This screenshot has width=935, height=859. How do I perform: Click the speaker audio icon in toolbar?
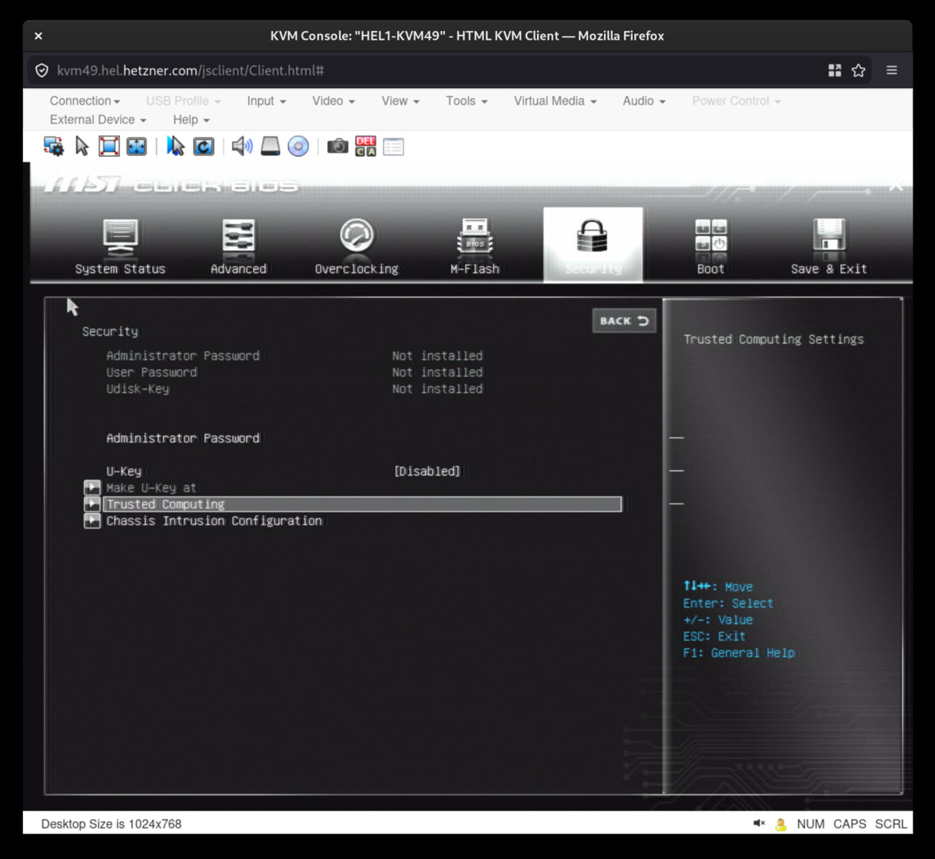click(x=242, y=146)
